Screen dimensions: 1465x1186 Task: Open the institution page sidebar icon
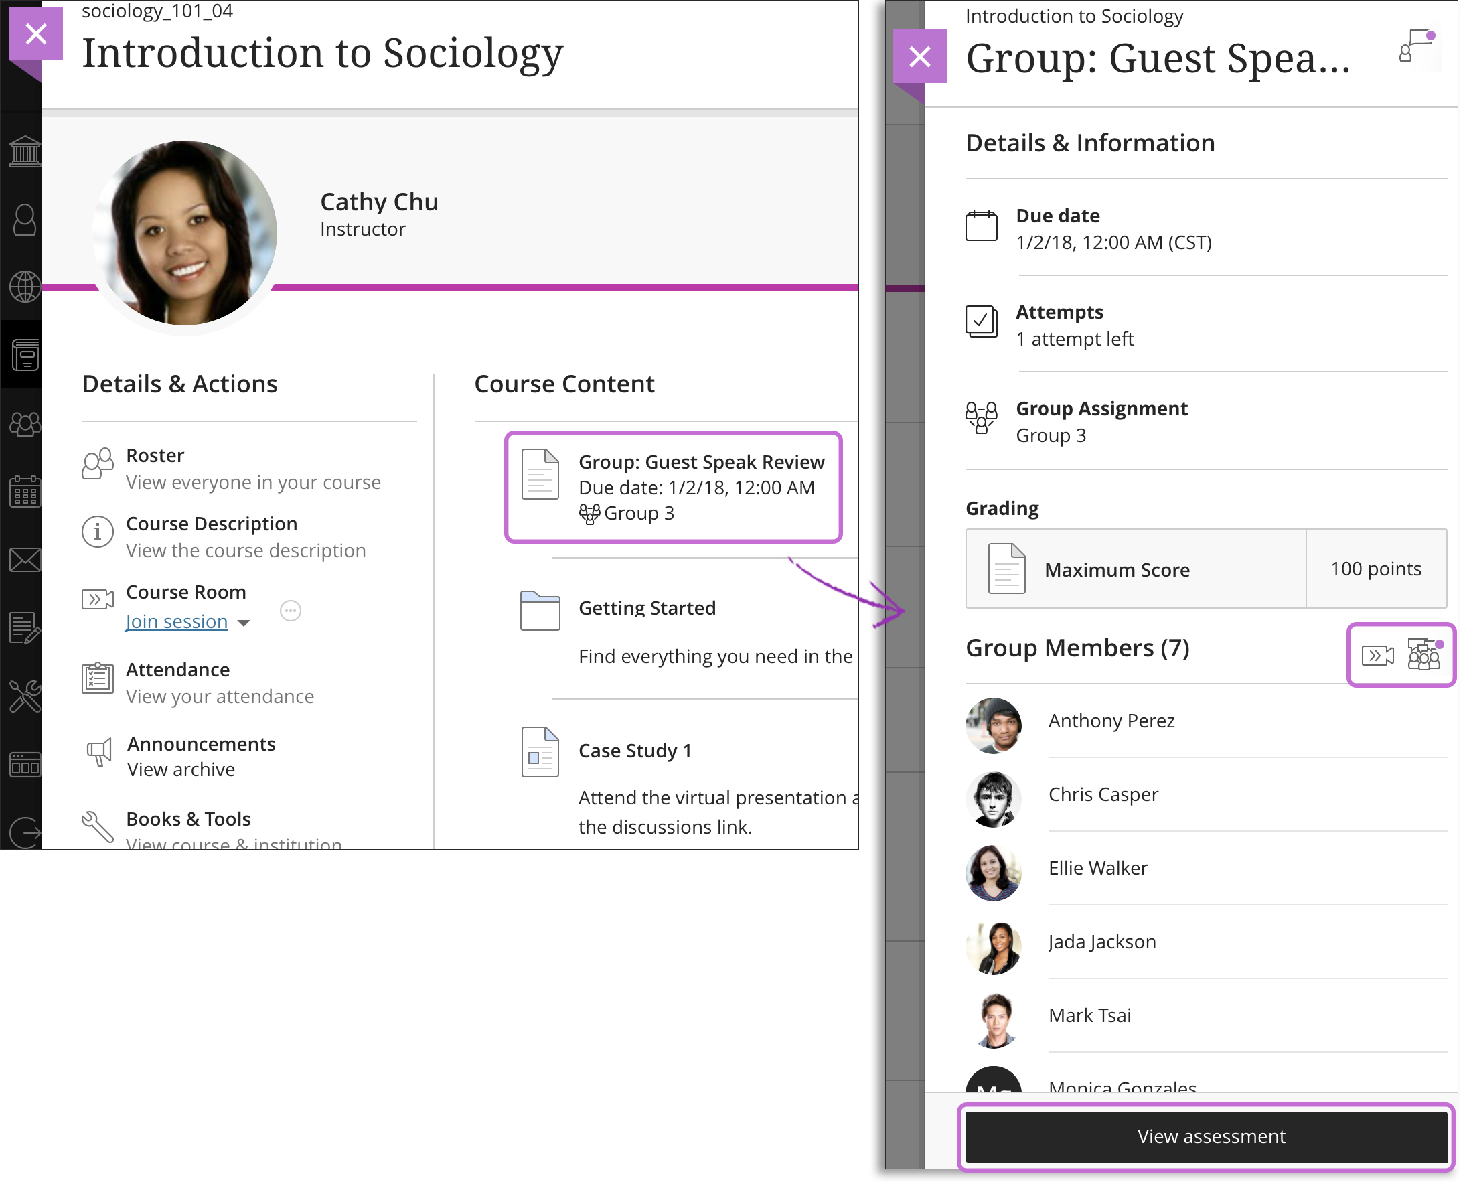[25, 151]
